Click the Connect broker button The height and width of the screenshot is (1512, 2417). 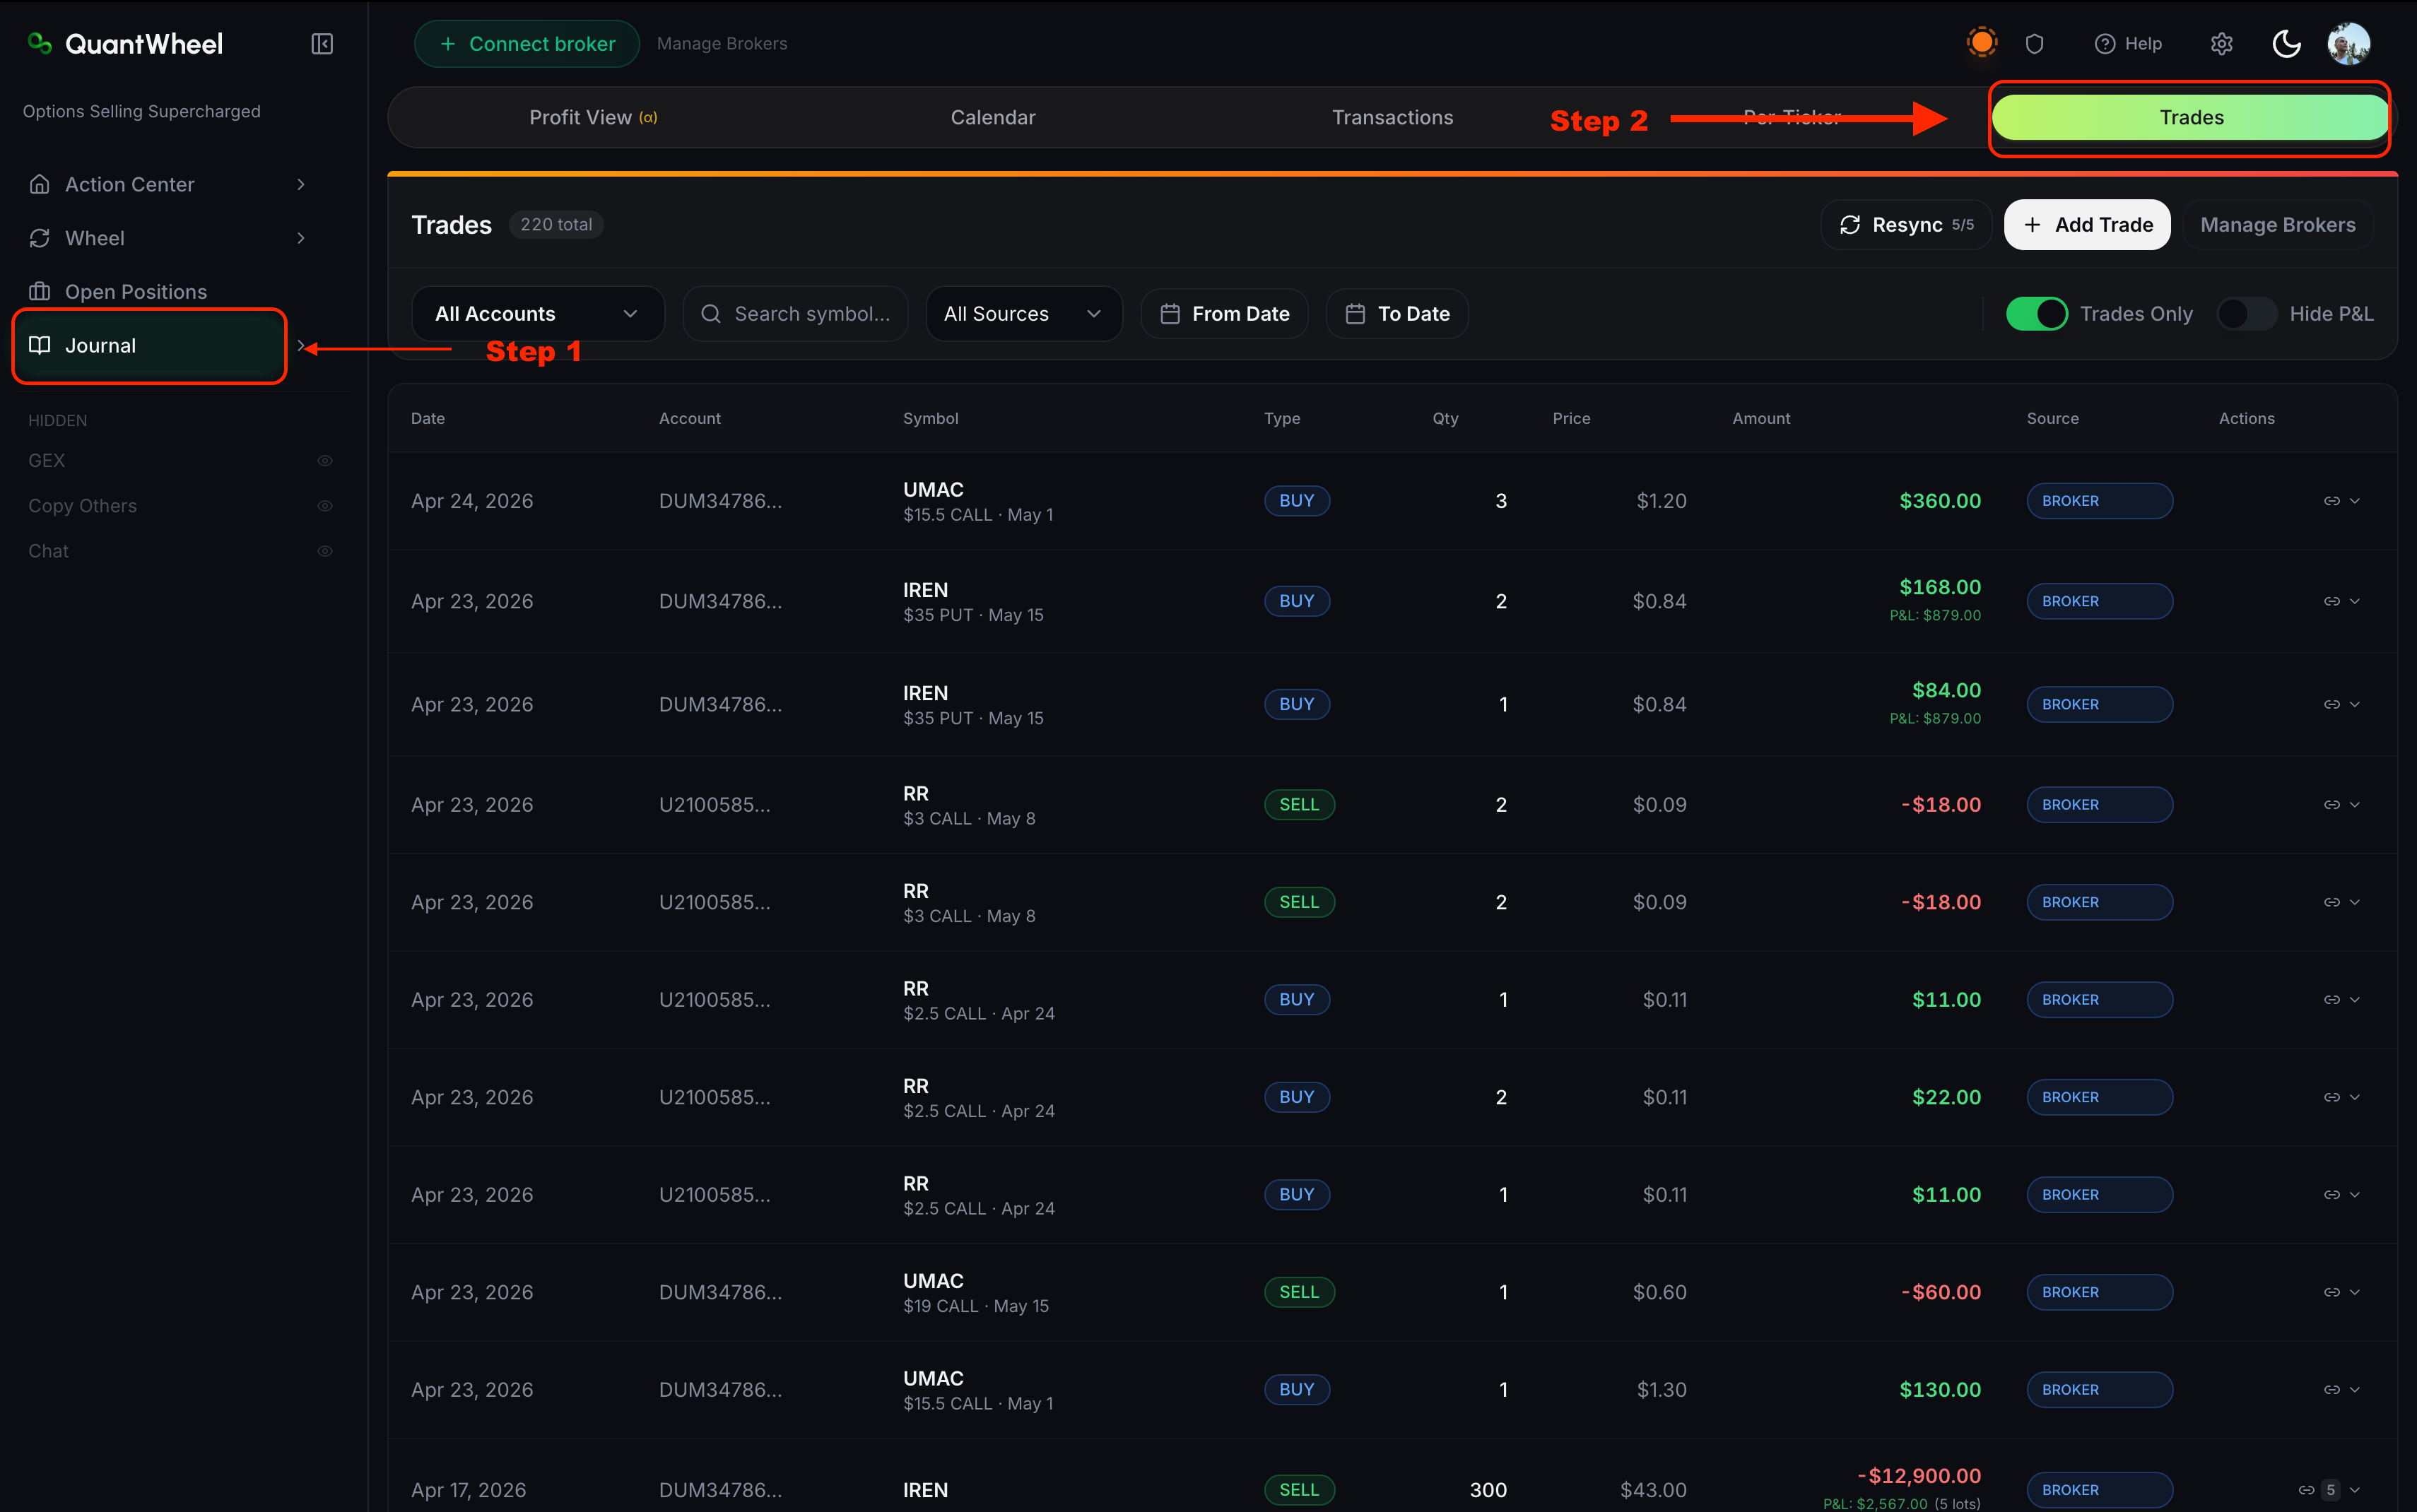pos(527,44)
